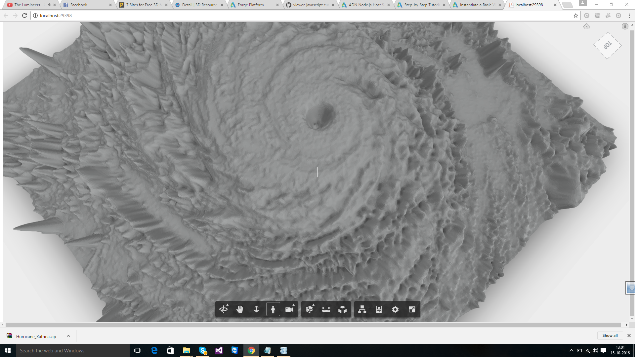Toggle Explode model tool
635x357 pixels.
(x=343, y=309)
